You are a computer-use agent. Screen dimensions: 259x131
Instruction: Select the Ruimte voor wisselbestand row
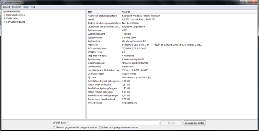(145, 99)
